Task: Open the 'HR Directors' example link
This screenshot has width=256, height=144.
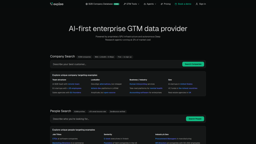Action: [x=161, y=143]
